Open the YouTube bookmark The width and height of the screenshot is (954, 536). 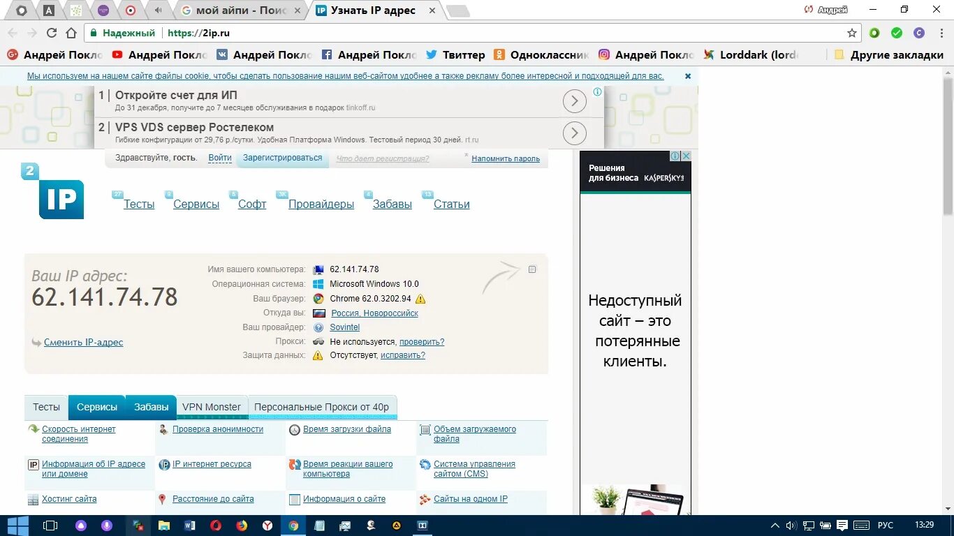tap(159, 54)
